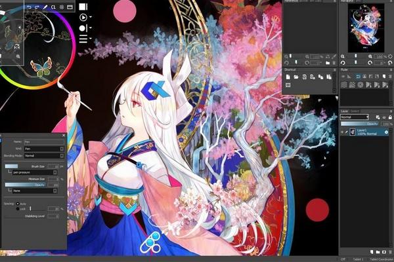The height and width of the screenshot is (262, 394).
Task: Open the None dropdown under Opacity
Action: tap(35, 191)
